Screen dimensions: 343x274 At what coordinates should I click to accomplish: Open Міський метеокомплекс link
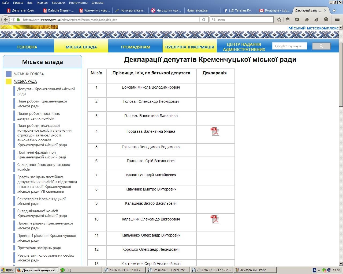pos(313,28)
